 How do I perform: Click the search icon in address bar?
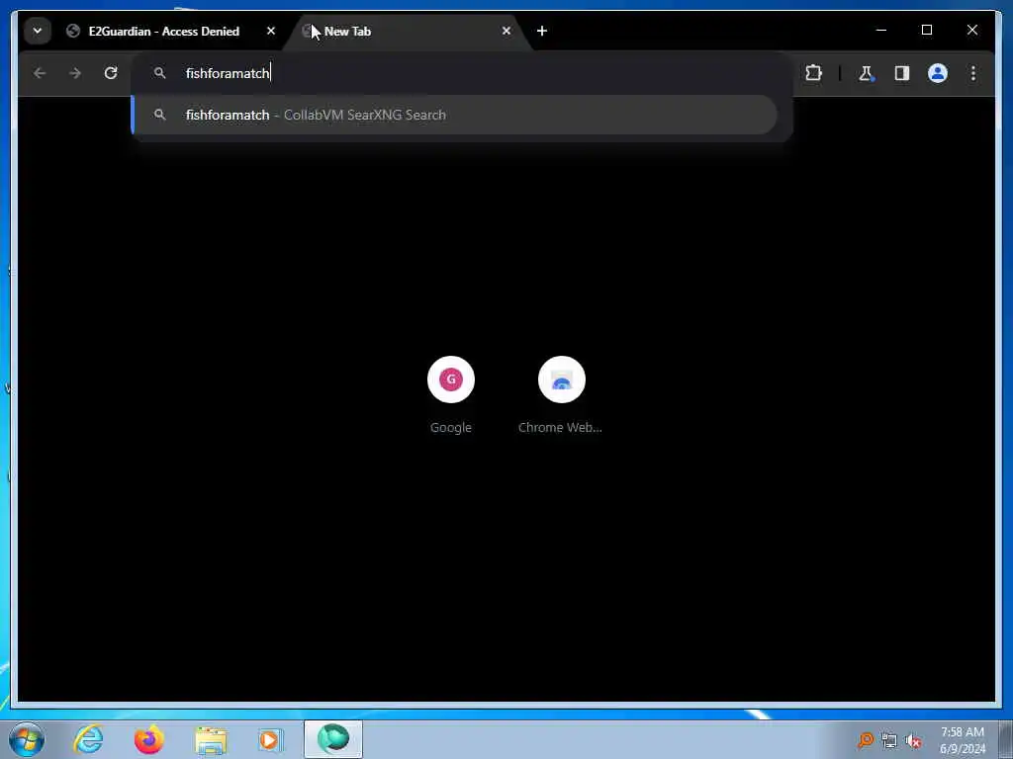[x=159, y=73]
